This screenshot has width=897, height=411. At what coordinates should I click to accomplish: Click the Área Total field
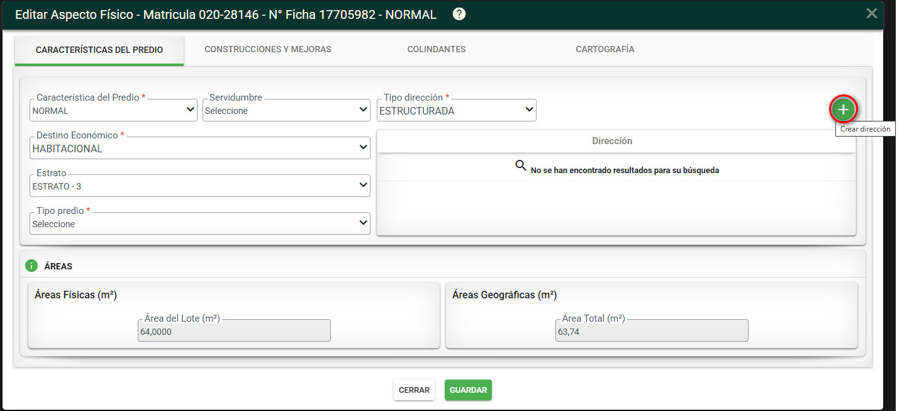(652, 330)
